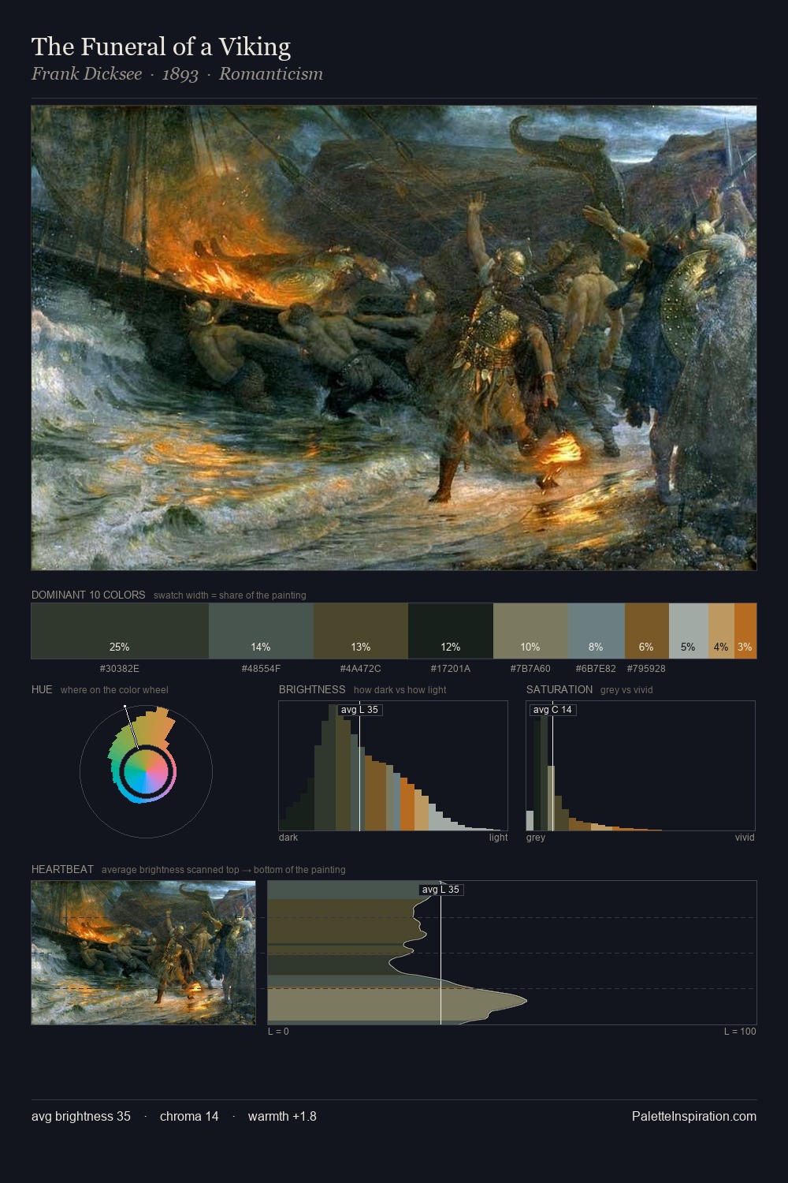Viewport: 788px width, 1183px height.
Task: Click the 'light' axis label
Action: pyautogui.click(x=498, y=838)
